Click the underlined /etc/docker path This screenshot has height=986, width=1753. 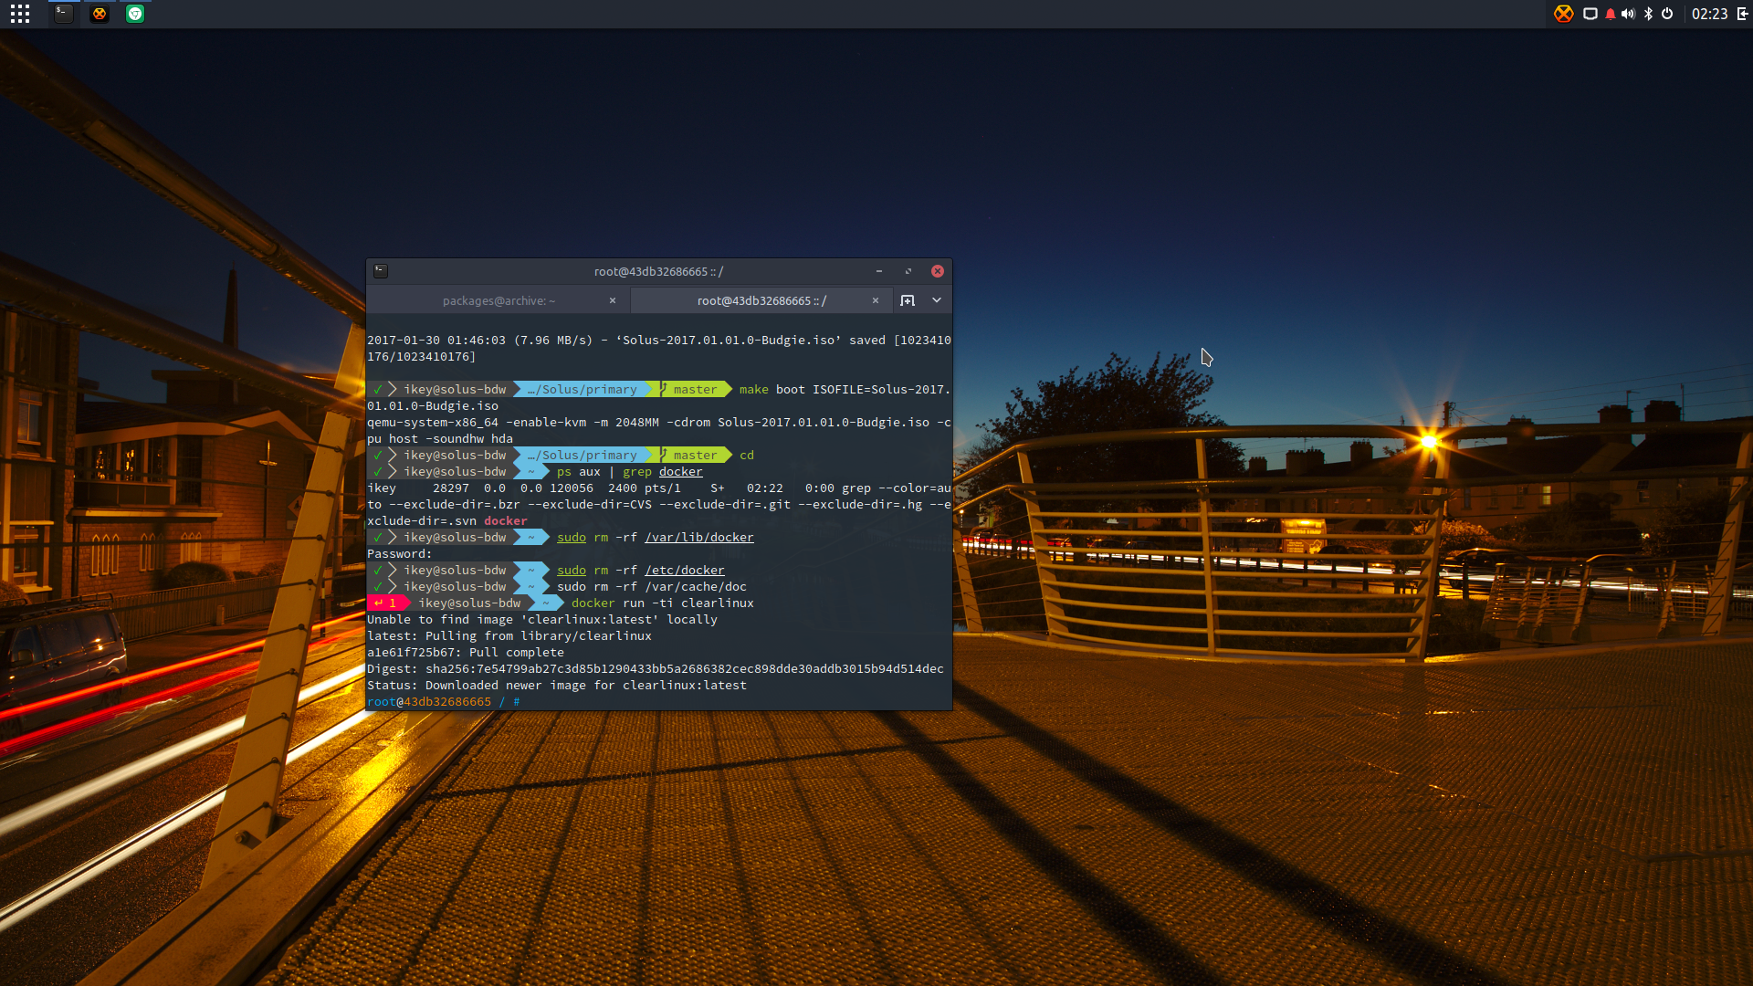coord(685,571)
